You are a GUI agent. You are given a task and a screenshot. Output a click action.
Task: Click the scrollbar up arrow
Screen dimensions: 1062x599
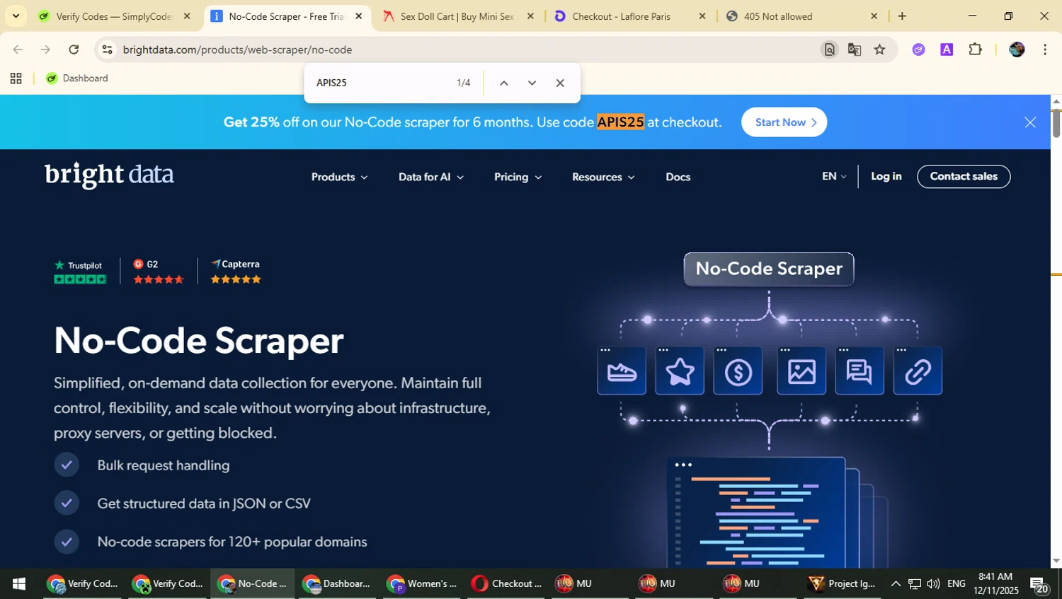pos(1056,101)
